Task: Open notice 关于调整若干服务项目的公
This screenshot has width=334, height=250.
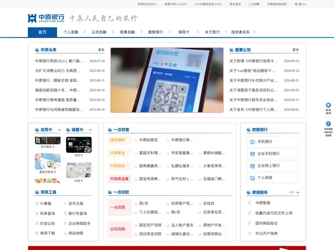Action: pyautogui.click(x=253, y=90)
